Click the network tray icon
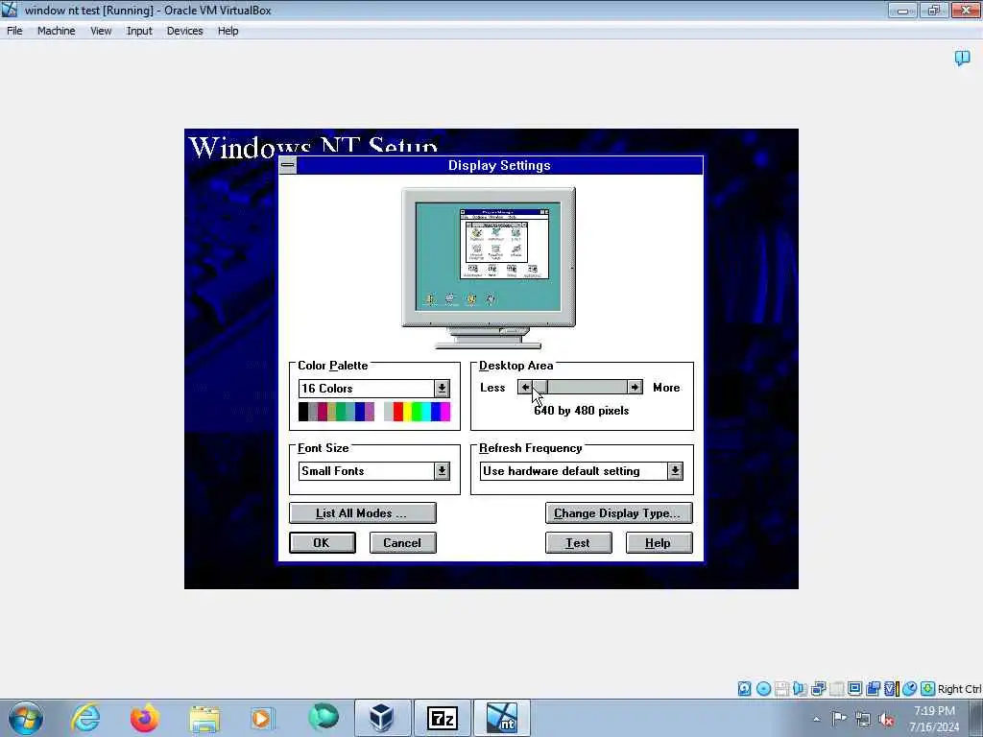The image size is (983, 737). (x=863, y=719)
